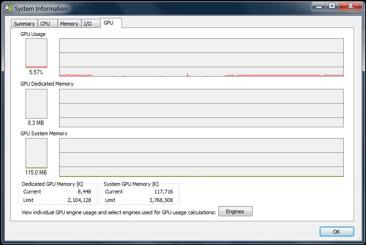Click the system current value 117,716
The height and width of the screenshot is (245, 366).
164,192
